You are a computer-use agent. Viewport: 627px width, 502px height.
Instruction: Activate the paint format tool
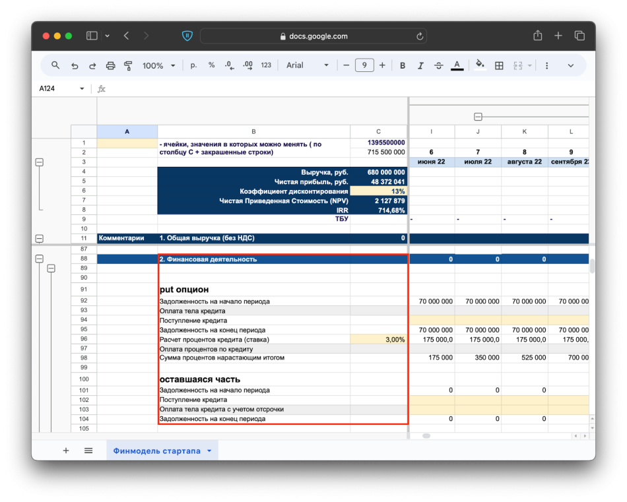(128, 65)
